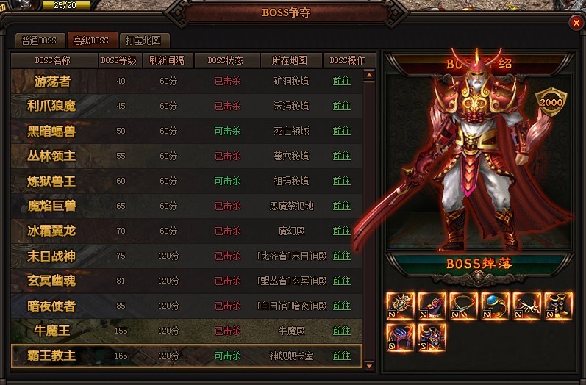This screenshot has width=586, height=385.
Task: Click the boss list scroll up arrow
Action: pos(369,75)
